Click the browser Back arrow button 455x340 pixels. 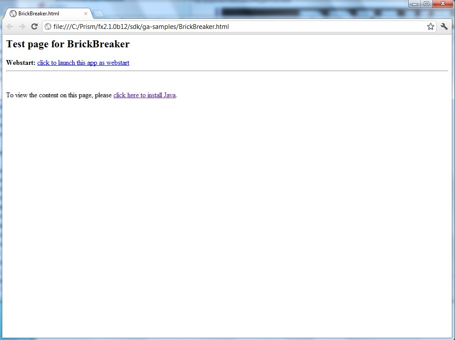point(10,27)
